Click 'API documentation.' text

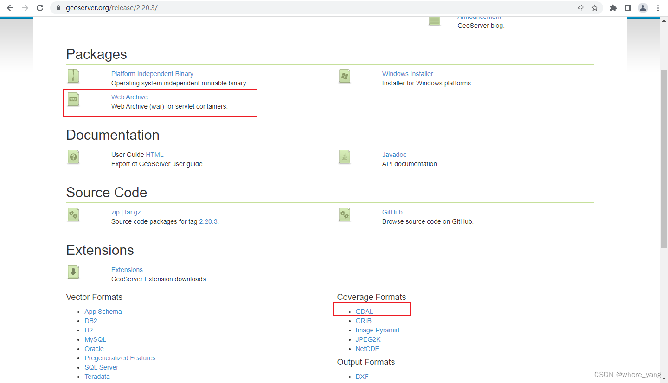(411, 164)
